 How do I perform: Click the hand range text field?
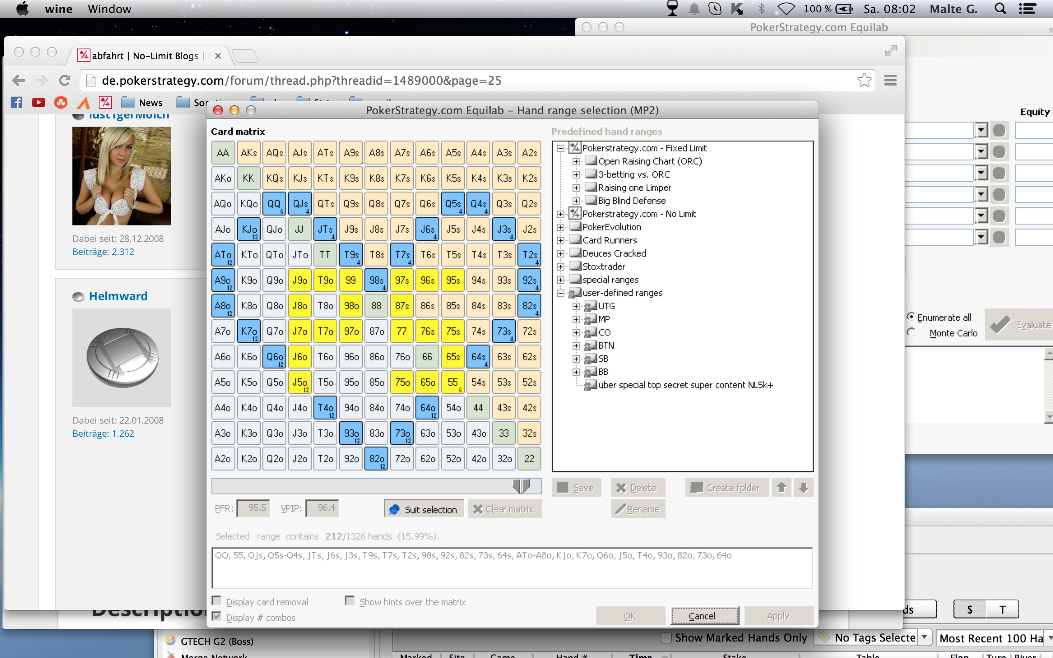click(x=512, y=568)
